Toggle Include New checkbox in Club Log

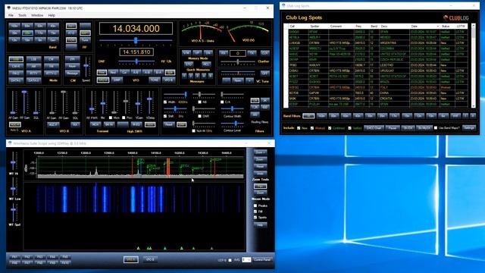pos(299,128)
